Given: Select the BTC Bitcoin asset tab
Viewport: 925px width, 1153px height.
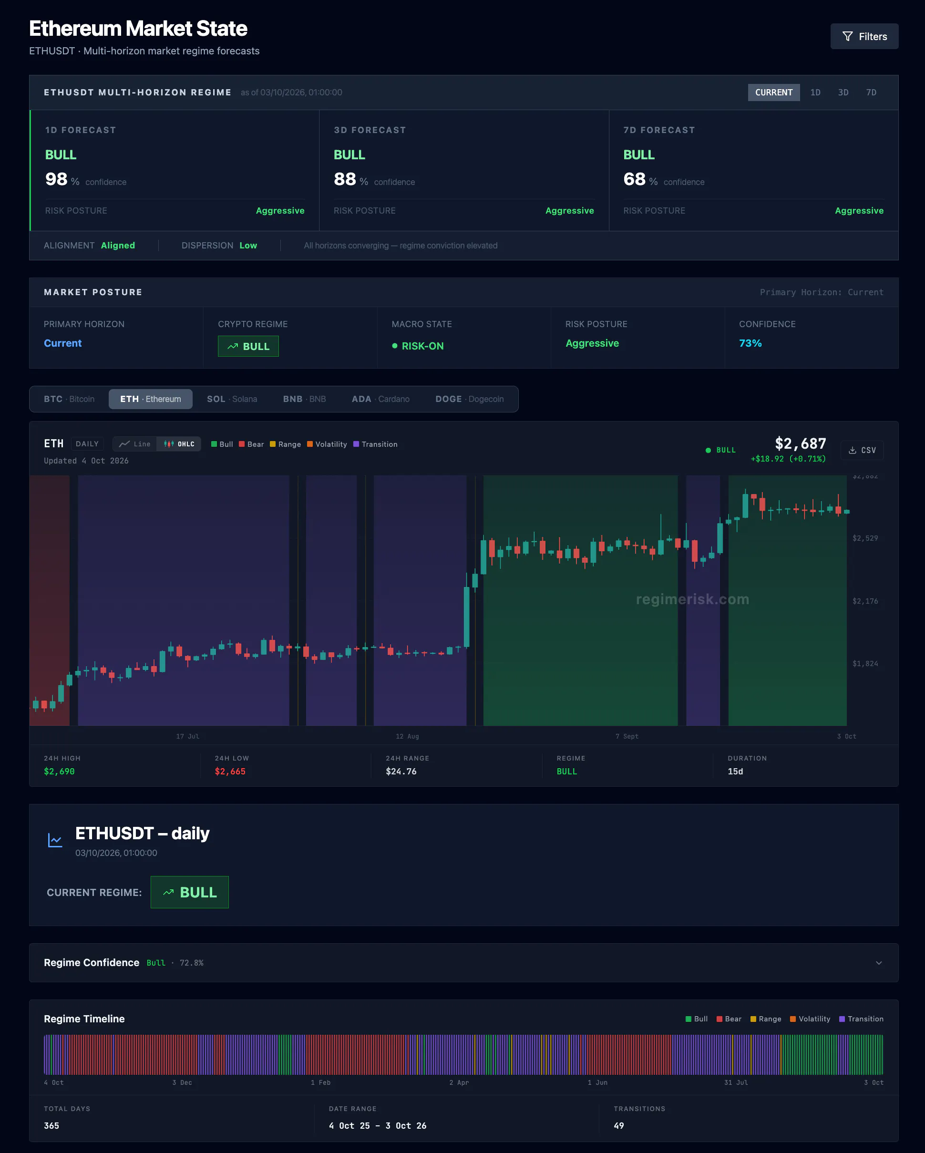Looking at the screenshot, I should pos(69,399).
